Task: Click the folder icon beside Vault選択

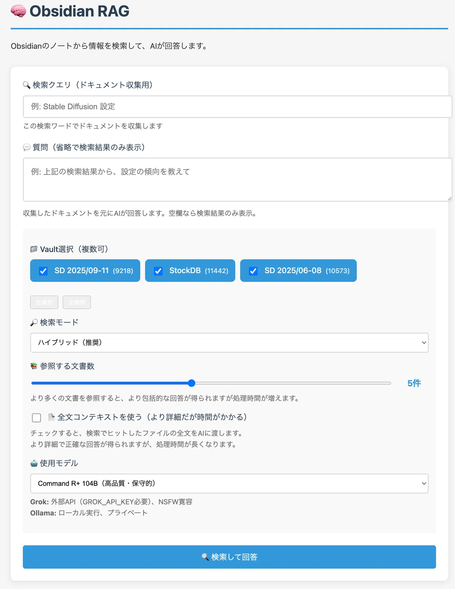Action: (x=34, y=249)
